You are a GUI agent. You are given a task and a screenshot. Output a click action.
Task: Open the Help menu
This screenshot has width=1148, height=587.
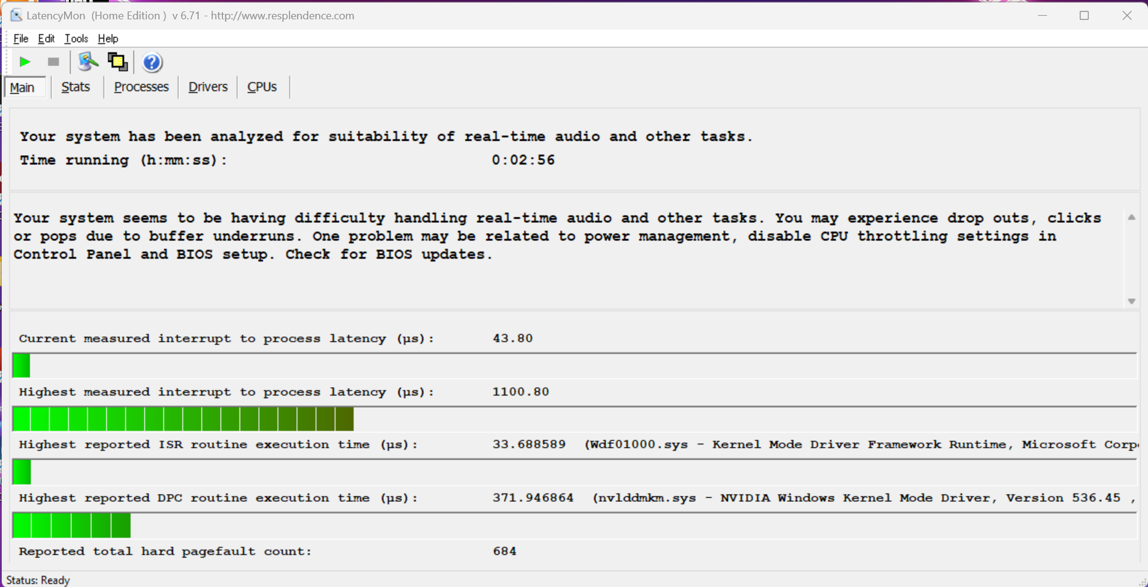108,39
